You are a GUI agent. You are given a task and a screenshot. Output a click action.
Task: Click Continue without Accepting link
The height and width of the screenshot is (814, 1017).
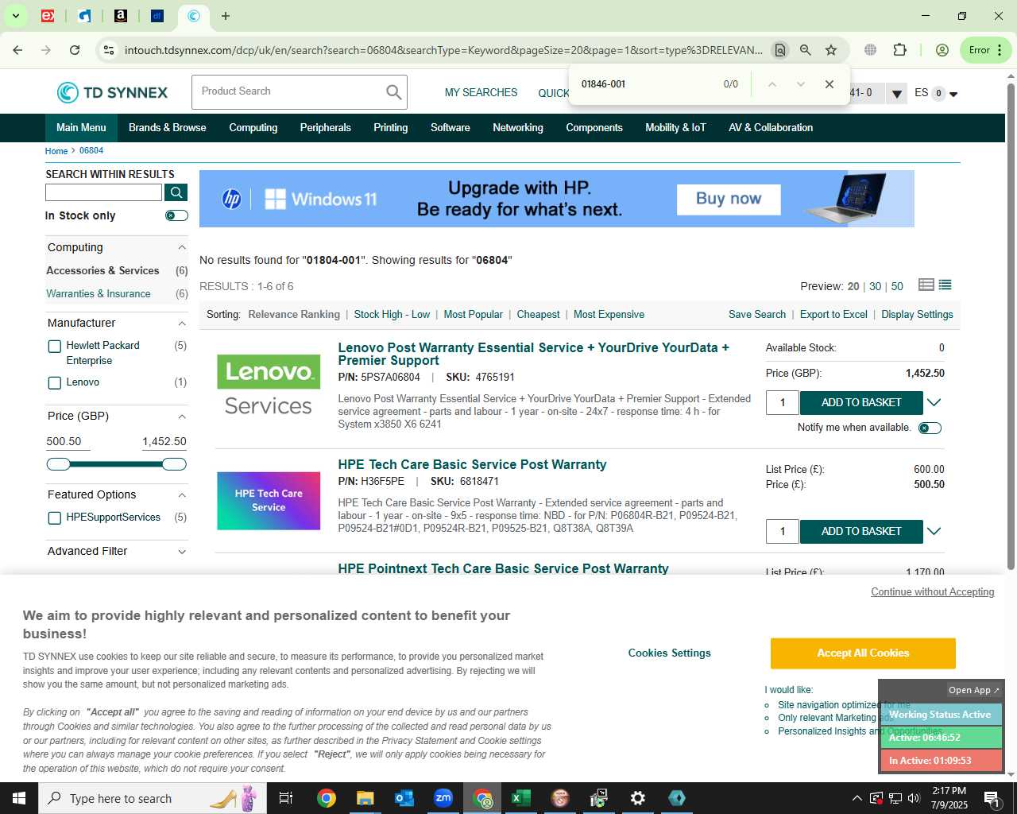click(x=933, y=592)
